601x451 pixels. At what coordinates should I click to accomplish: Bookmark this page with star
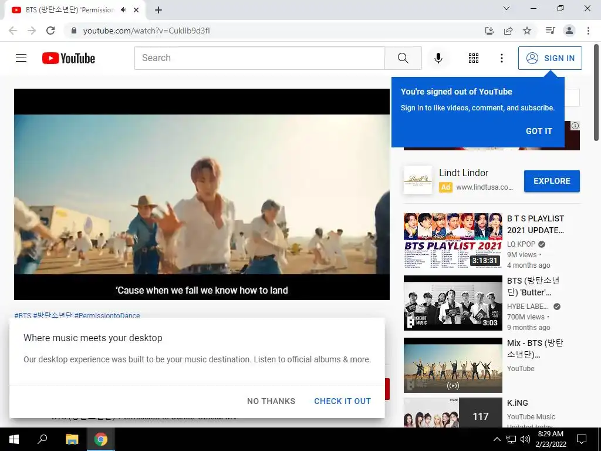(x=527, y=31)
